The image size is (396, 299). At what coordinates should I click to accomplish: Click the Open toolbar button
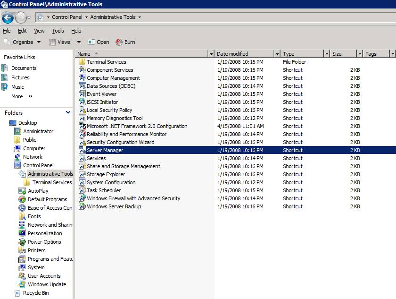pos(99,42)
